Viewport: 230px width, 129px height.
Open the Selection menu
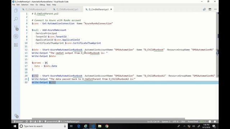[x=25, y=5]
